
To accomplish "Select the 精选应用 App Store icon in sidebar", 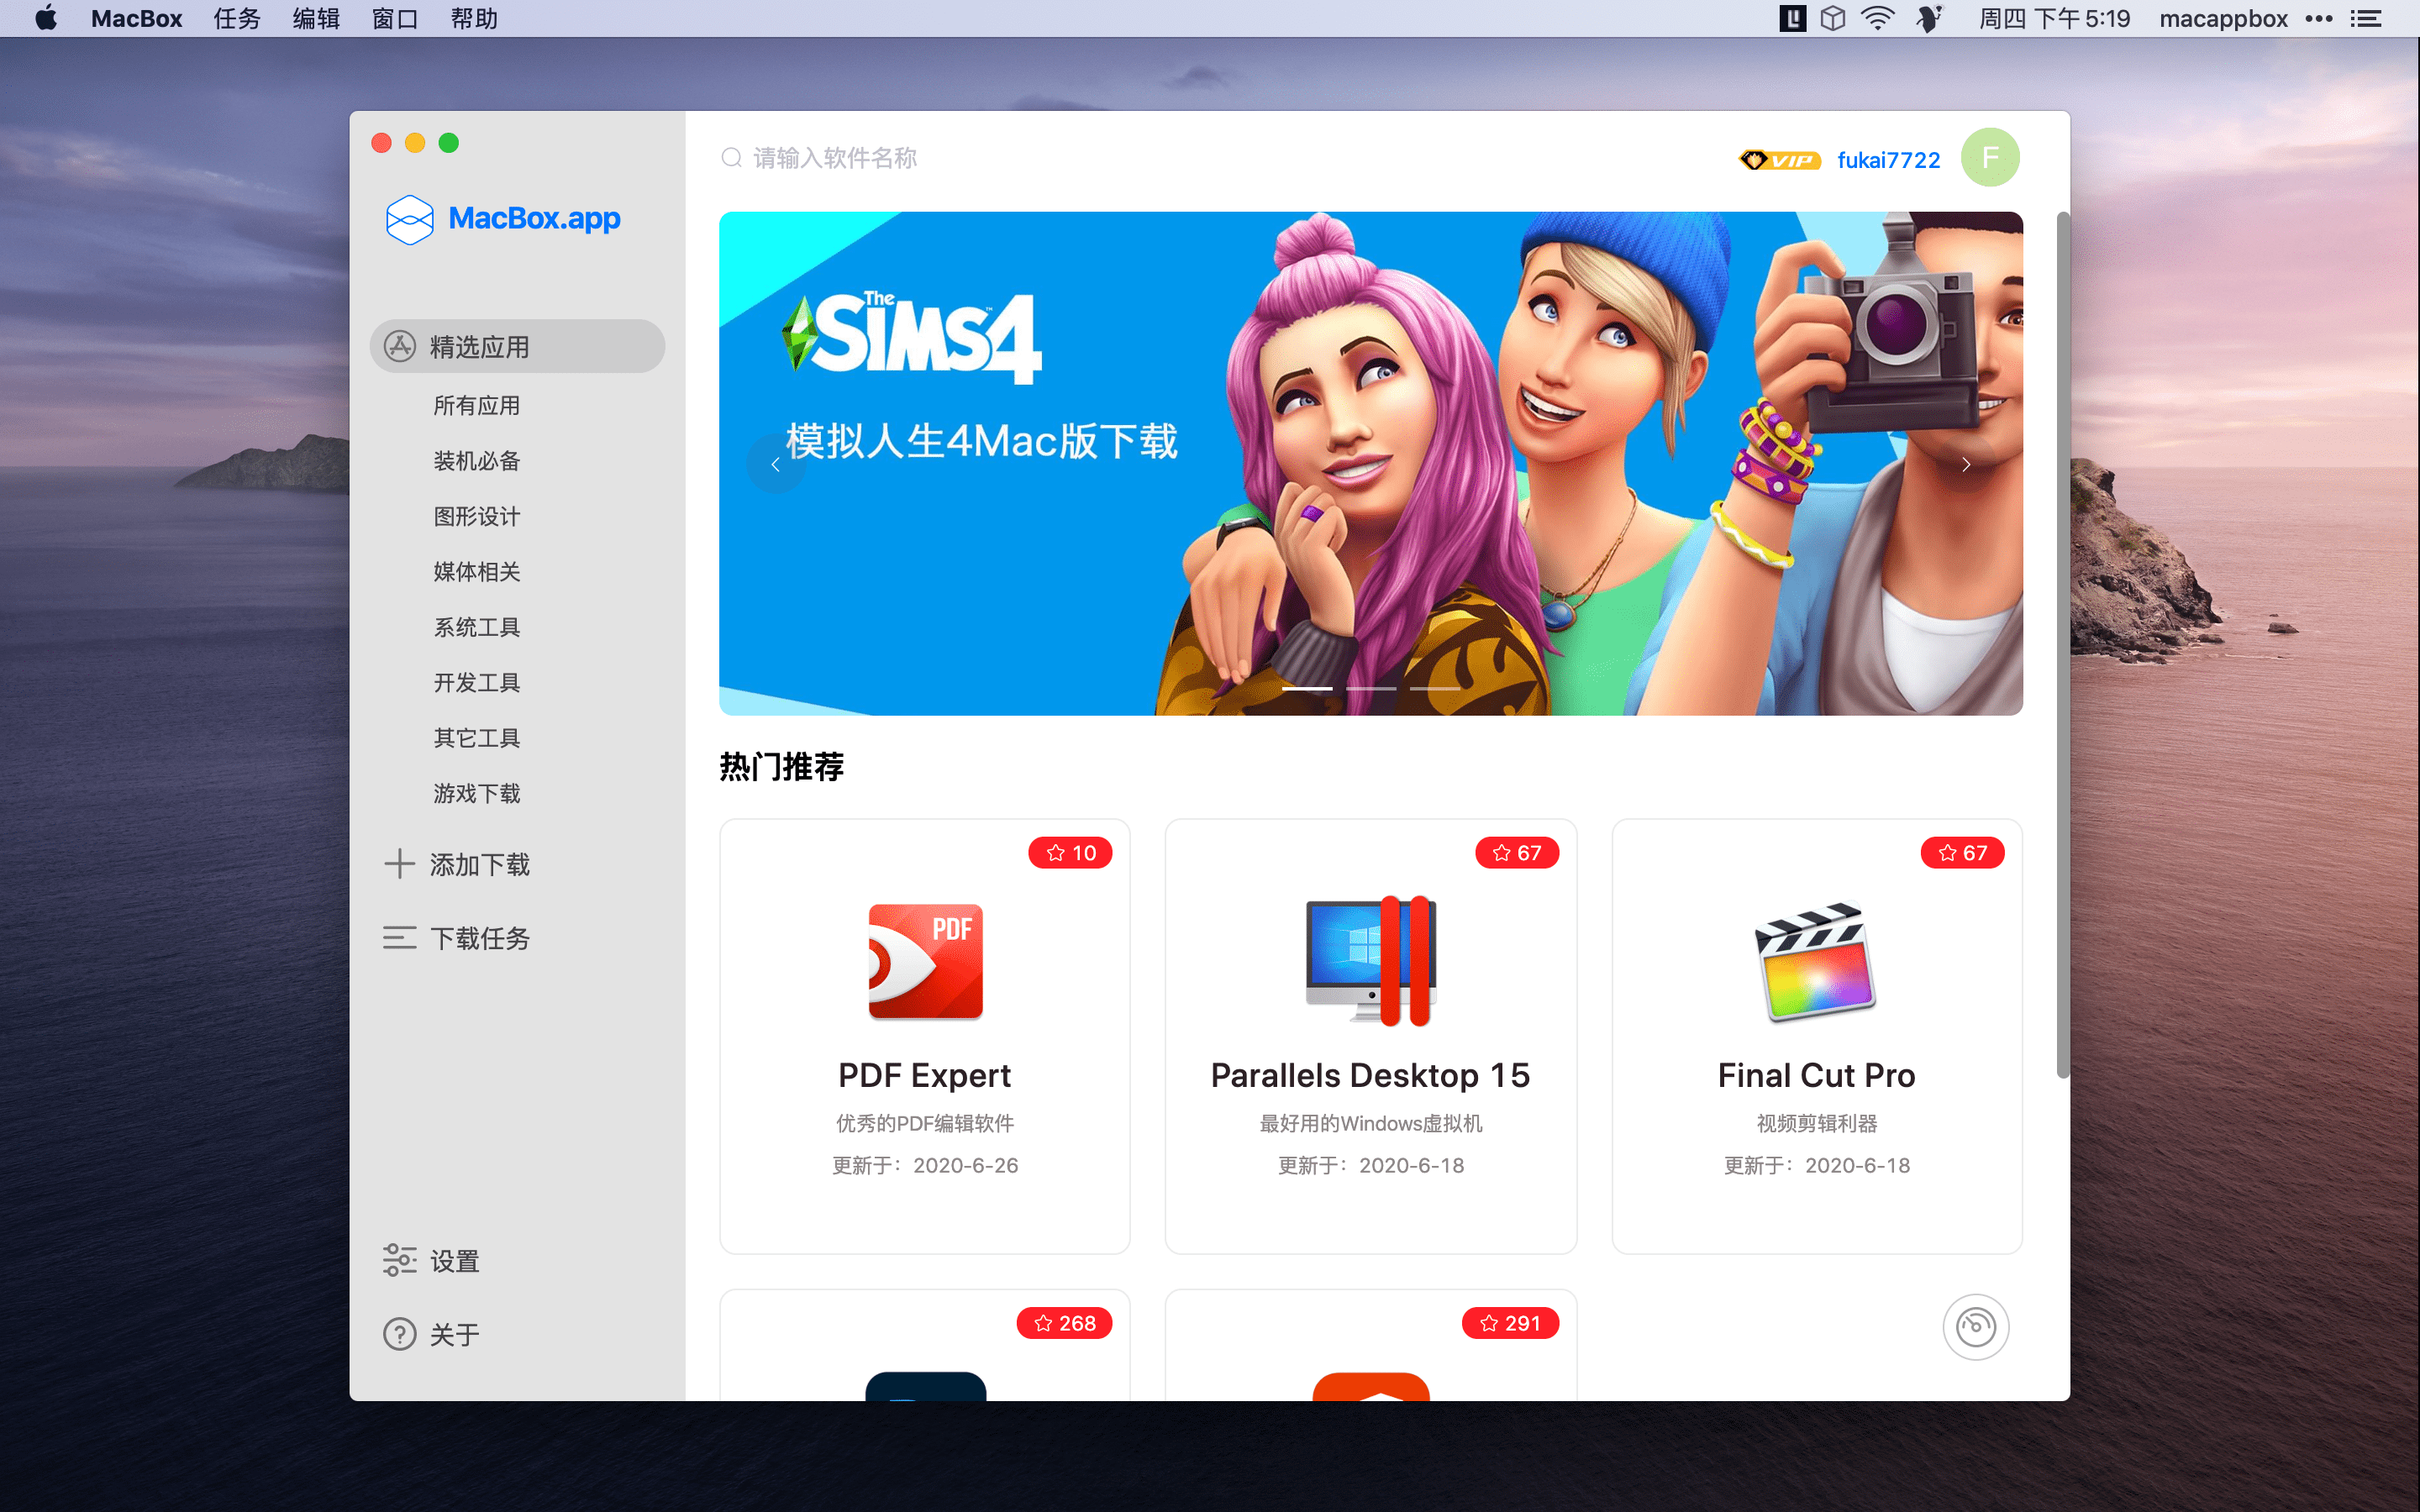I will pyautogui.click(x=399, y=345).
